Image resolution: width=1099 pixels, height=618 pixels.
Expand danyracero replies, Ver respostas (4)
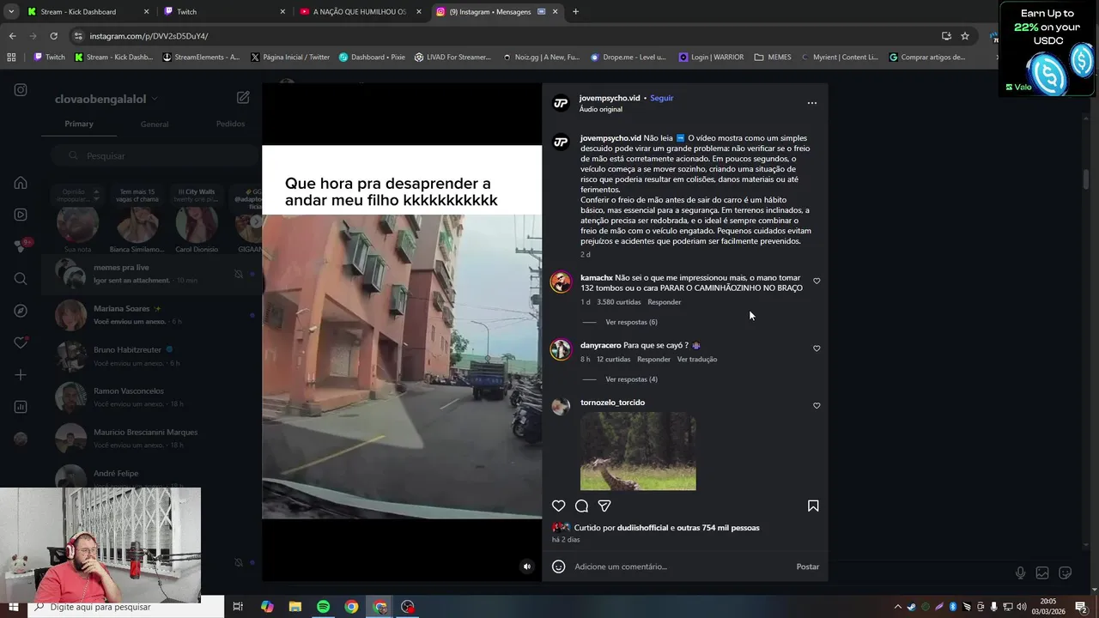tap(631, 379)
